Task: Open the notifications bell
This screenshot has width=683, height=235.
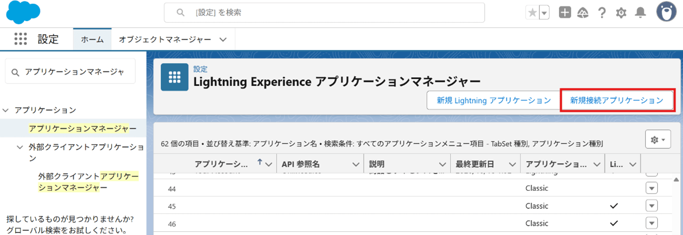Action: point(640,13)
